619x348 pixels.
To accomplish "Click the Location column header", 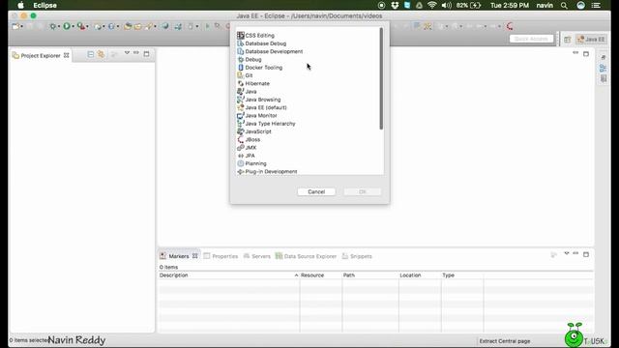I will click(420, 275).
